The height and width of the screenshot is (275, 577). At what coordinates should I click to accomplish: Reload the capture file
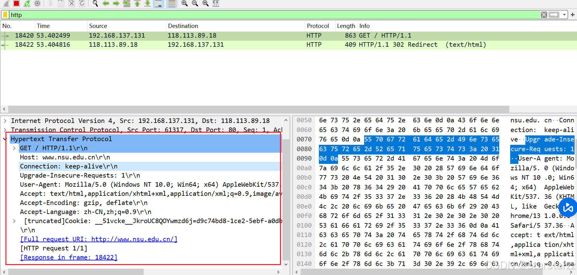pyautogui.click(x=82, y=3)
